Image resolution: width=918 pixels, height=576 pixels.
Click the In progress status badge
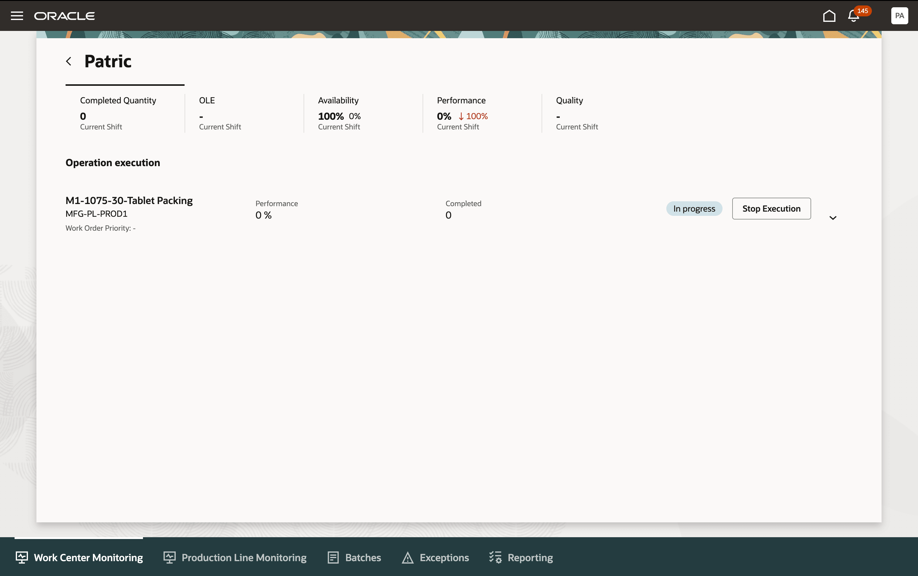(x=694, y=209)
